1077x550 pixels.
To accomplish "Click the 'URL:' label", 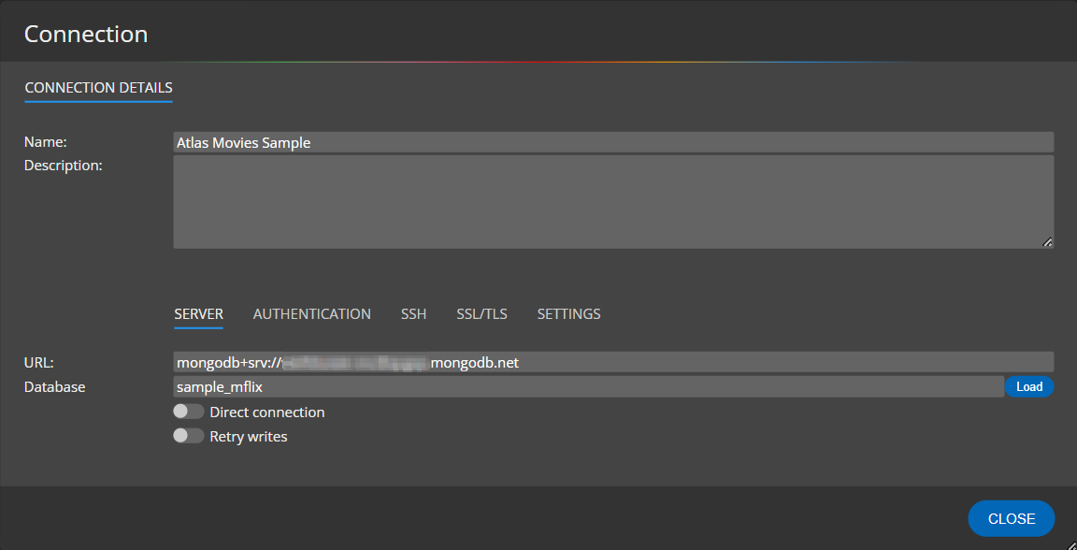I will click(38, 362).
